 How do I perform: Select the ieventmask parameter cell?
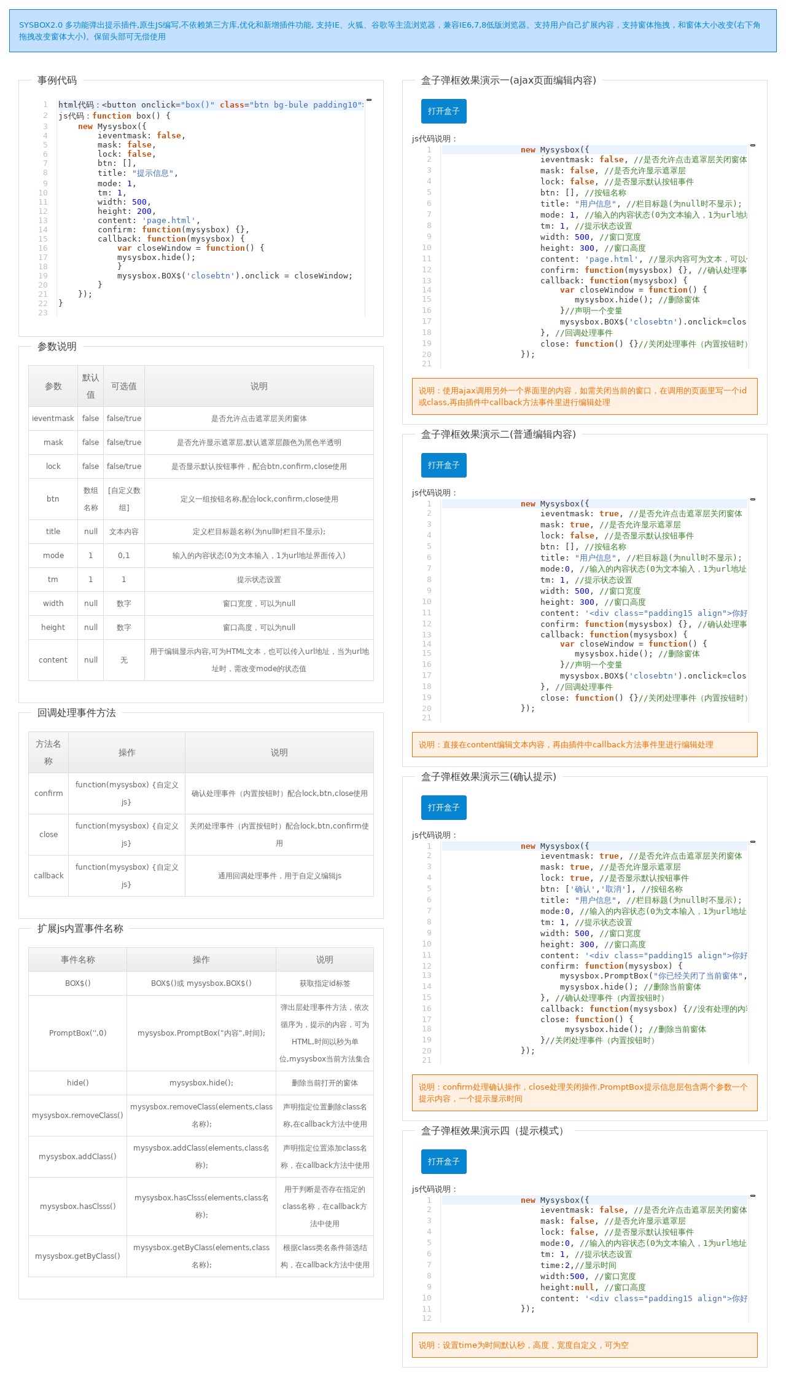[53, 419]
